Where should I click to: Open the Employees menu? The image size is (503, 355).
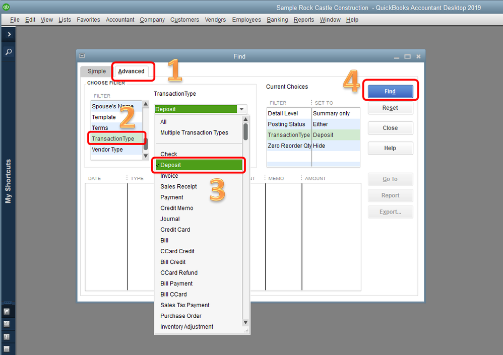246,20
